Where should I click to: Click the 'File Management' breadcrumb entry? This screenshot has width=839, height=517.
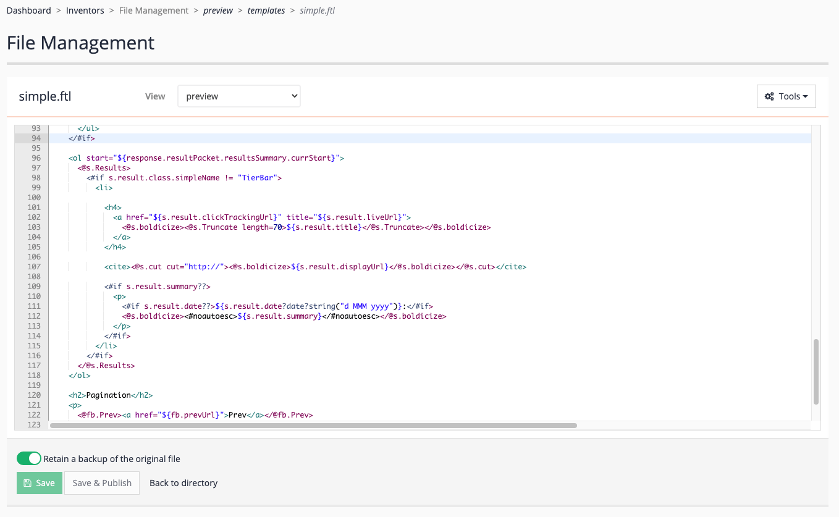pos(153,10)
